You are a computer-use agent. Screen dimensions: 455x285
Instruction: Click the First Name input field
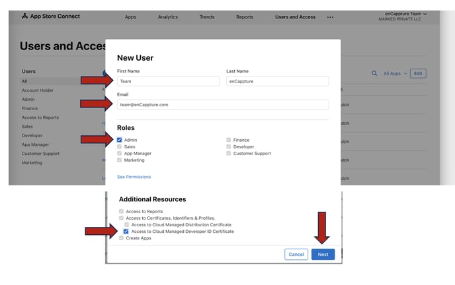(168, 81)
